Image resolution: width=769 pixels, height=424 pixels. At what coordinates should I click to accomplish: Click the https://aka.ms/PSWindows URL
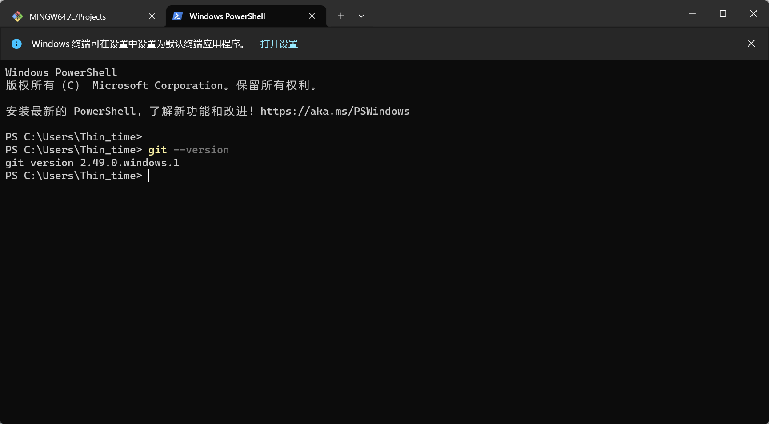click(335, 111)
